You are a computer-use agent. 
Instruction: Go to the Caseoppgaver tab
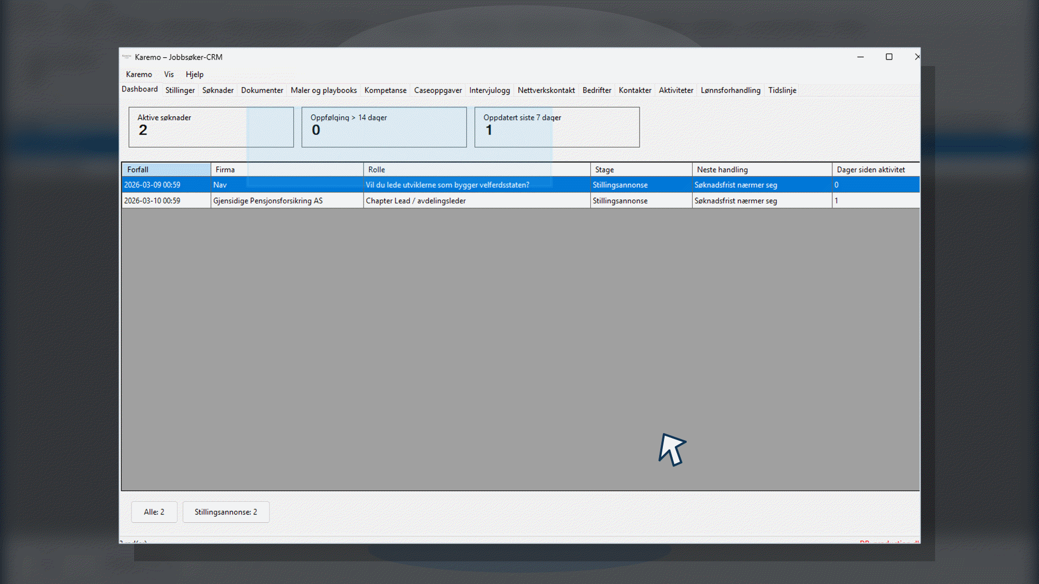(x=438, y=90)
